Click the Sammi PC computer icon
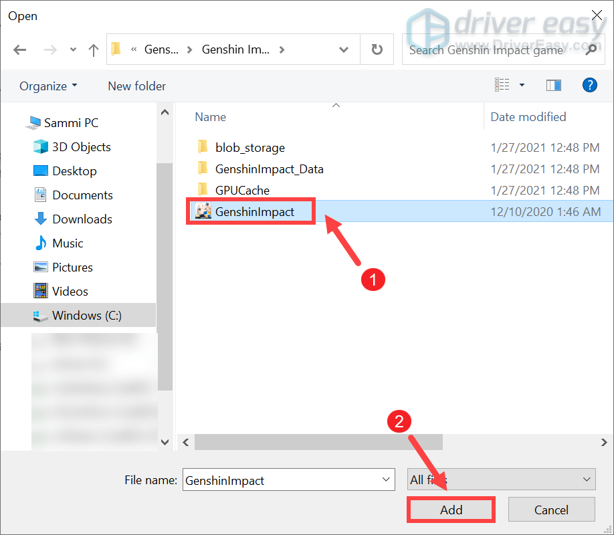Image resolution: width=614 pixels, height=535 pixels. click(33, 123)
